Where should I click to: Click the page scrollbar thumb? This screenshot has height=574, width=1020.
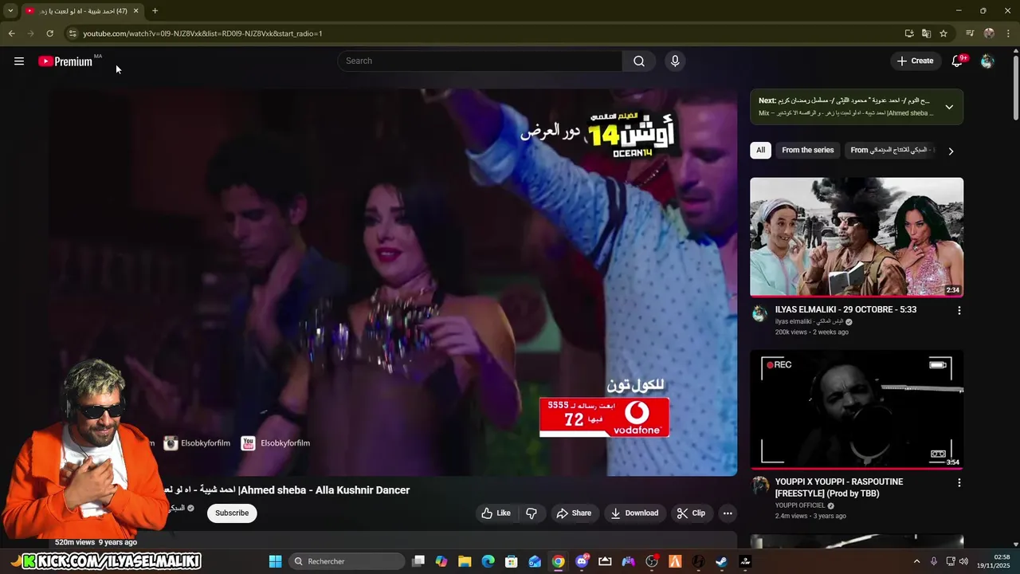click(x=1015, y=88)
